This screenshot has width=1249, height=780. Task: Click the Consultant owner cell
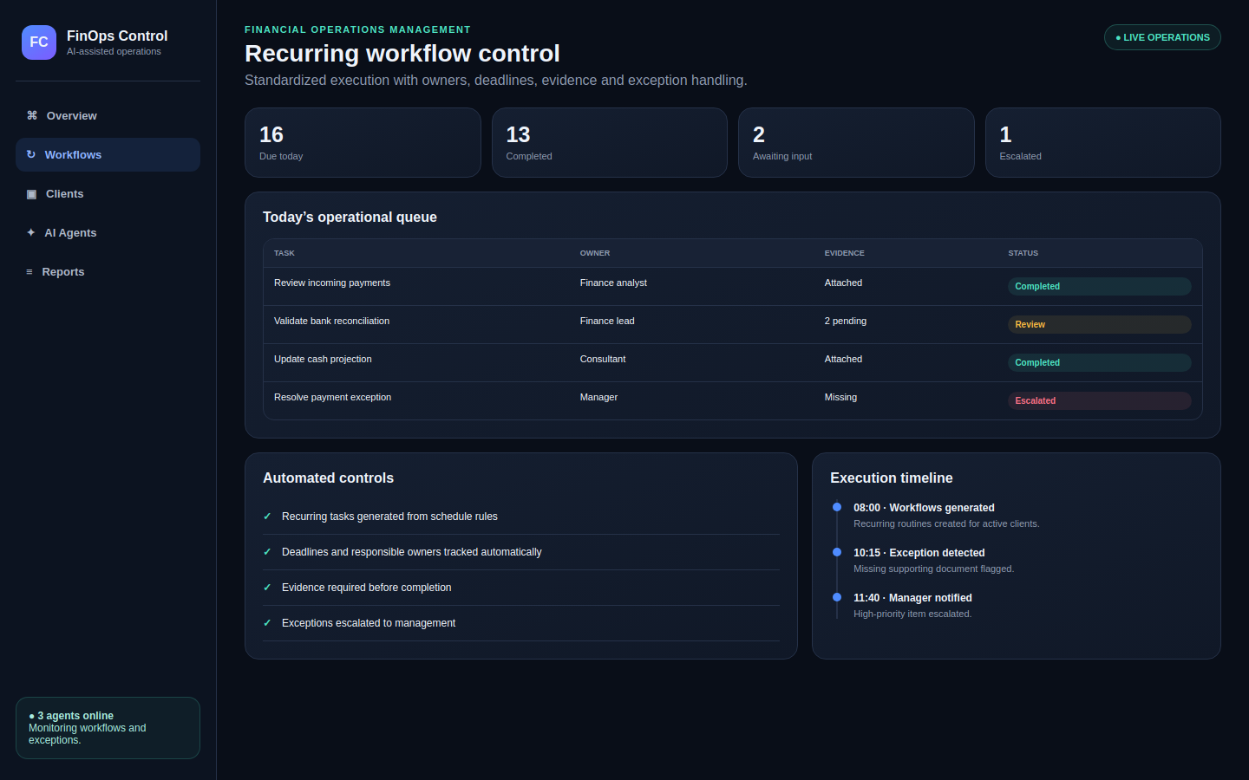coord(603,359)
